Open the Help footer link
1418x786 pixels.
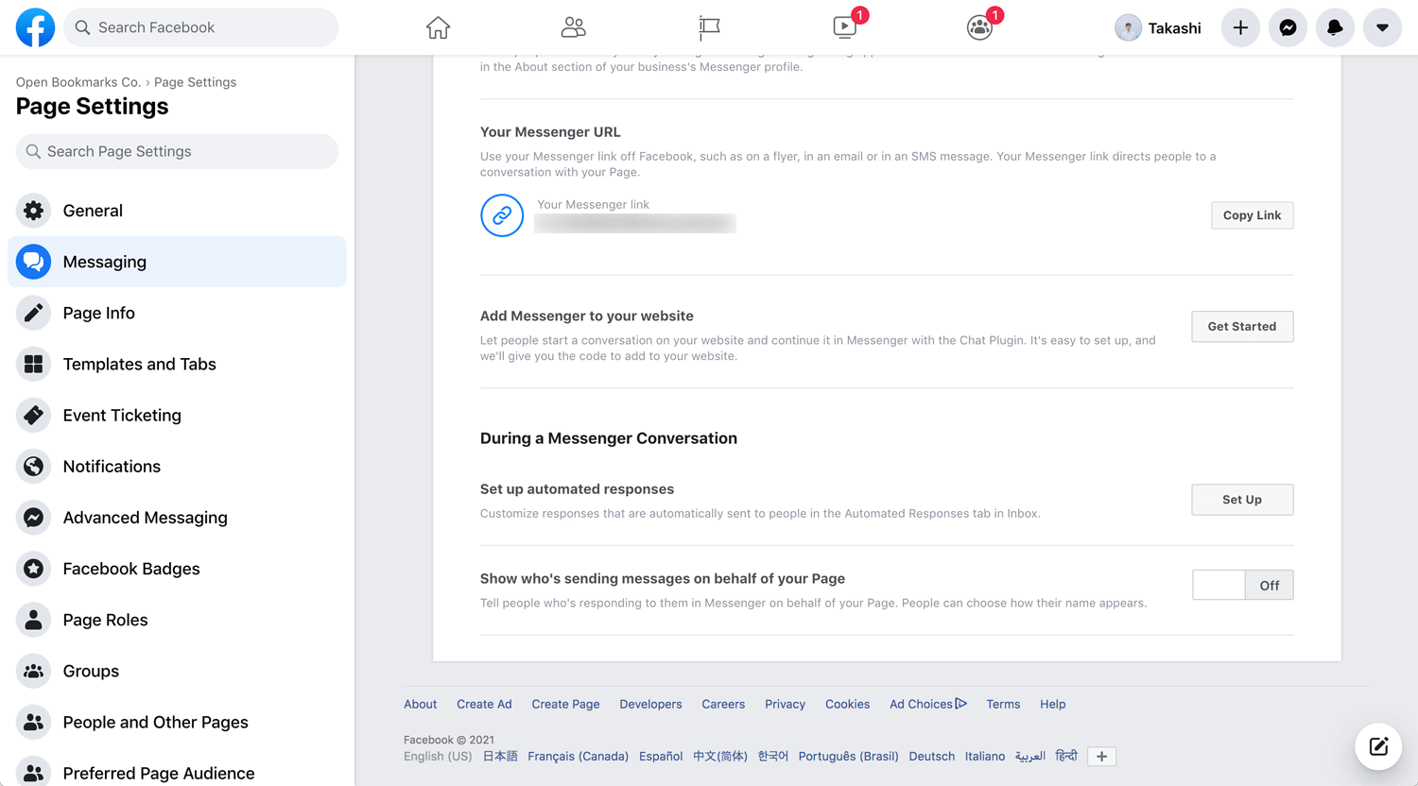[x=1052, y=704]
